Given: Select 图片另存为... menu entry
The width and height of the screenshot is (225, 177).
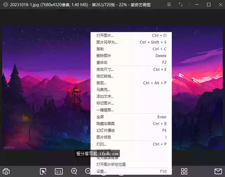Looking at the screenshot, I should click(x=131, y=42).
